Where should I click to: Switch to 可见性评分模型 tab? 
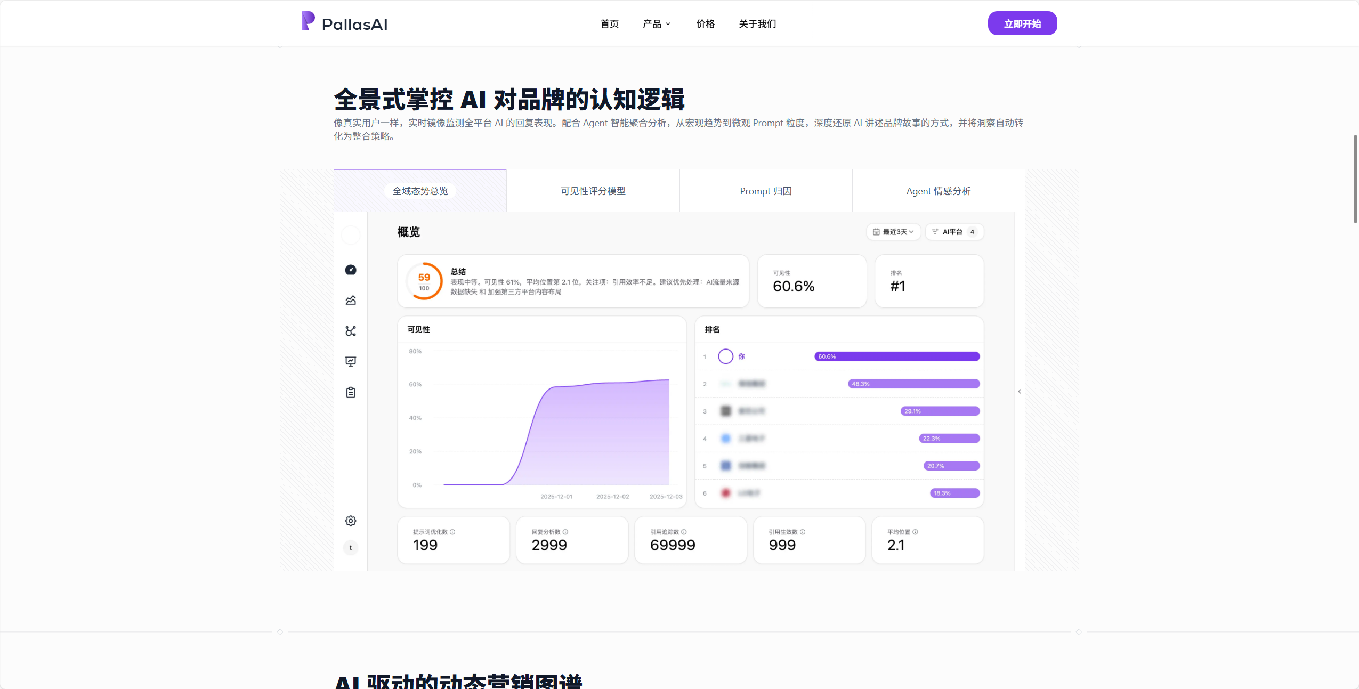(593, 191)
